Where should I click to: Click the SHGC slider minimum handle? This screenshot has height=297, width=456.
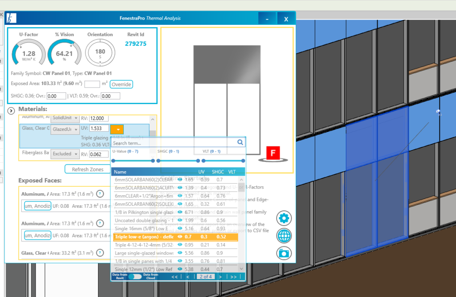click(159, 161)
